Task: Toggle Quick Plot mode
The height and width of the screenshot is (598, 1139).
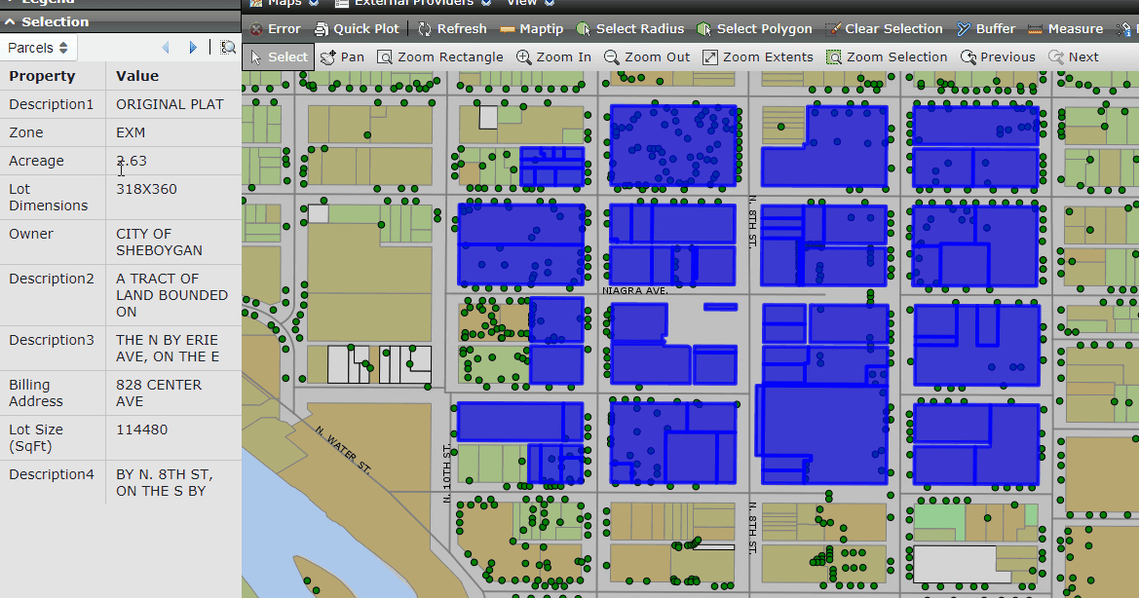Action: (358, 28)
